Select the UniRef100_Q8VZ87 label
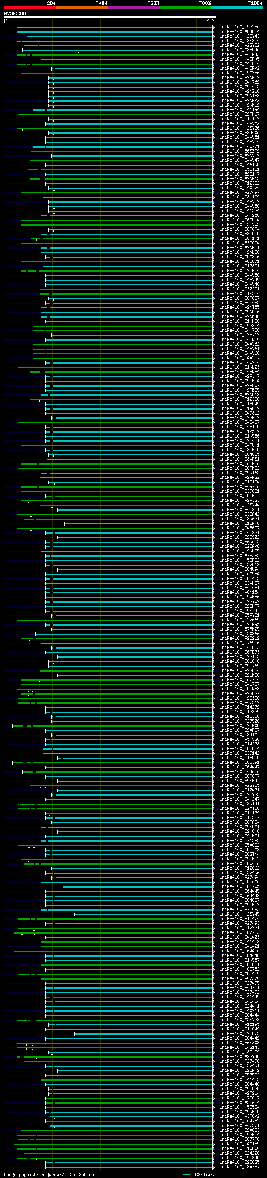The height and width of the screenshot is (1178, 267). coord(239,1167)
